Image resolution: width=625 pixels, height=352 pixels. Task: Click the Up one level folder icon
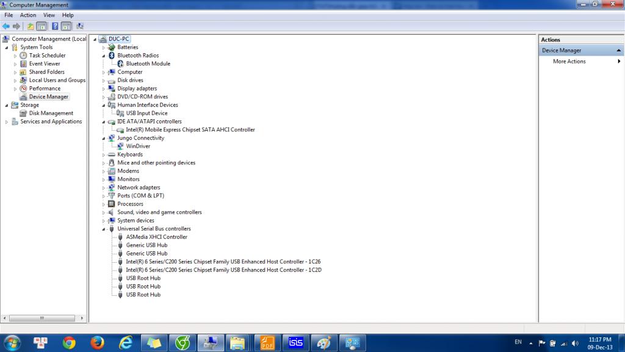coord(31,26)
